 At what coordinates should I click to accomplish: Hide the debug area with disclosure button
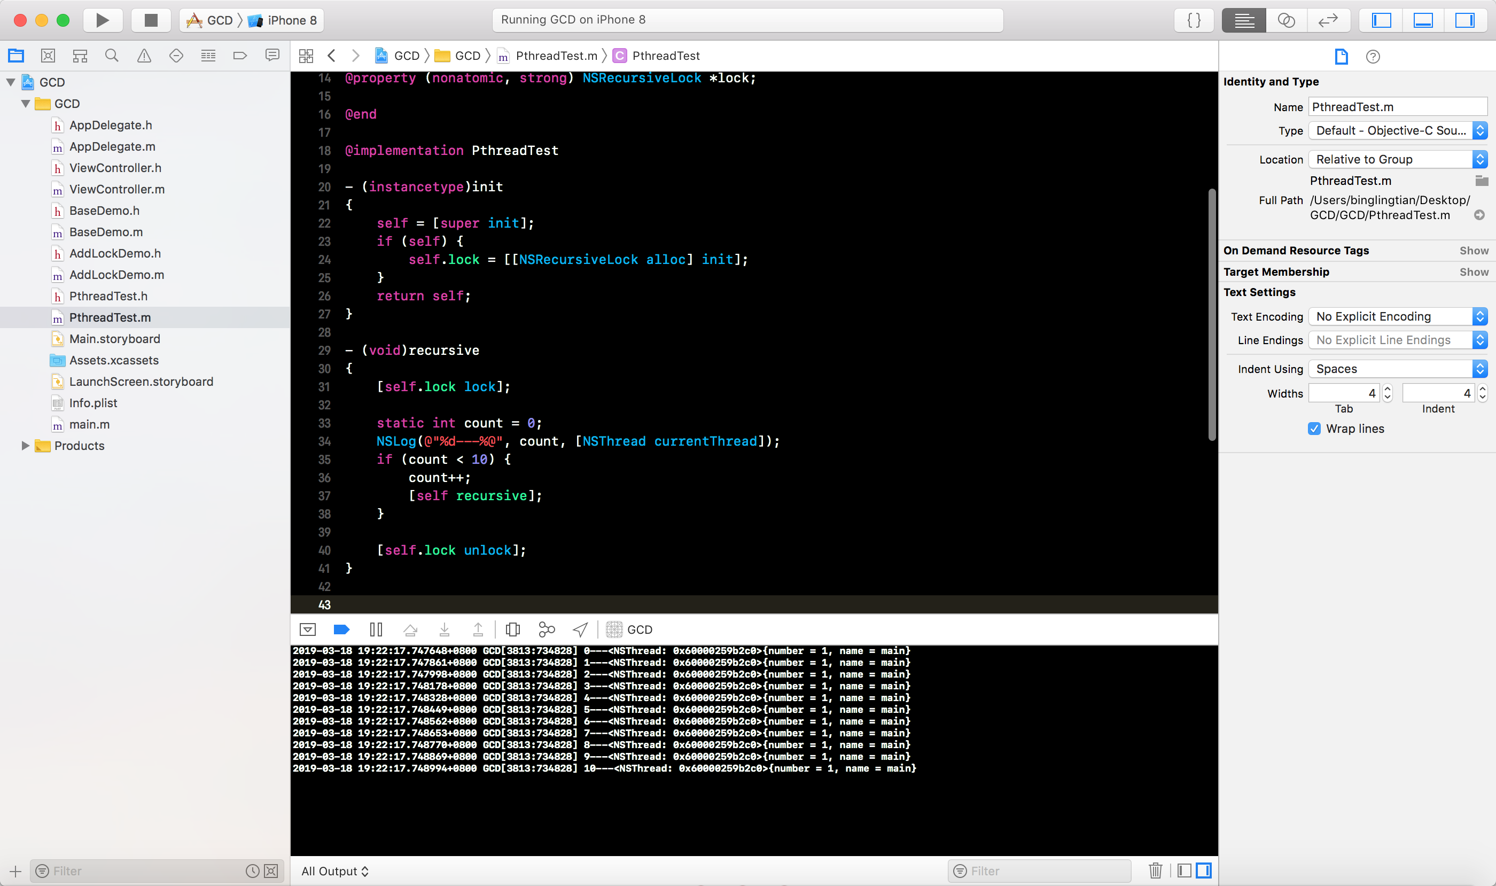(x=307, y=629)
